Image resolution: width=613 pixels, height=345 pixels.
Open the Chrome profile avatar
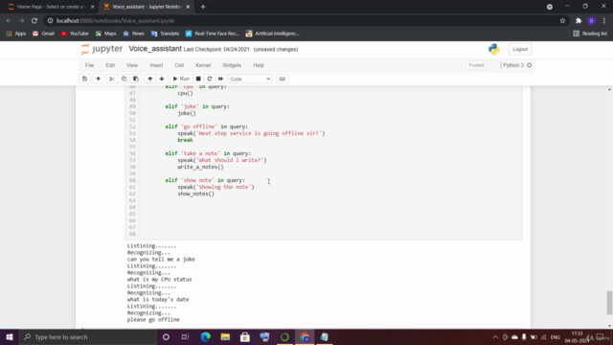[x=592, y=21]
